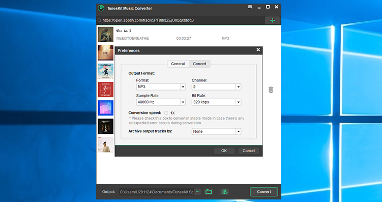Viewport: 382px width, 202px height.
Task: Click OK in Preferences dialog
Action: (224, 151)
